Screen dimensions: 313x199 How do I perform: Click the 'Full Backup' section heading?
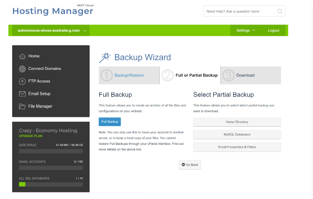coord(115,95)
